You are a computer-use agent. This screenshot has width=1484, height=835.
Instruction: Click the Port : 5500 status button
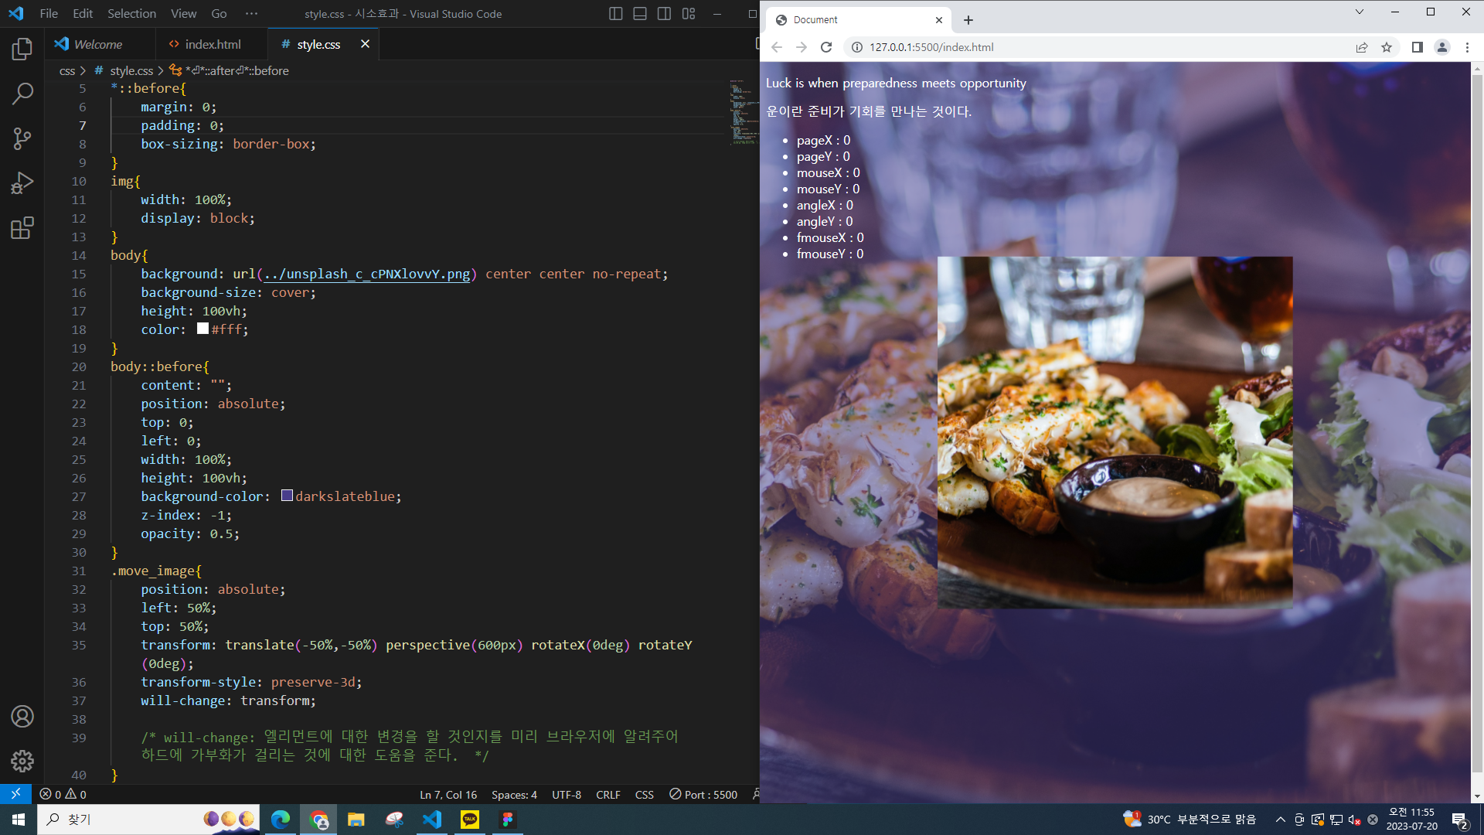pyautogui.click(x=703, y=795)
